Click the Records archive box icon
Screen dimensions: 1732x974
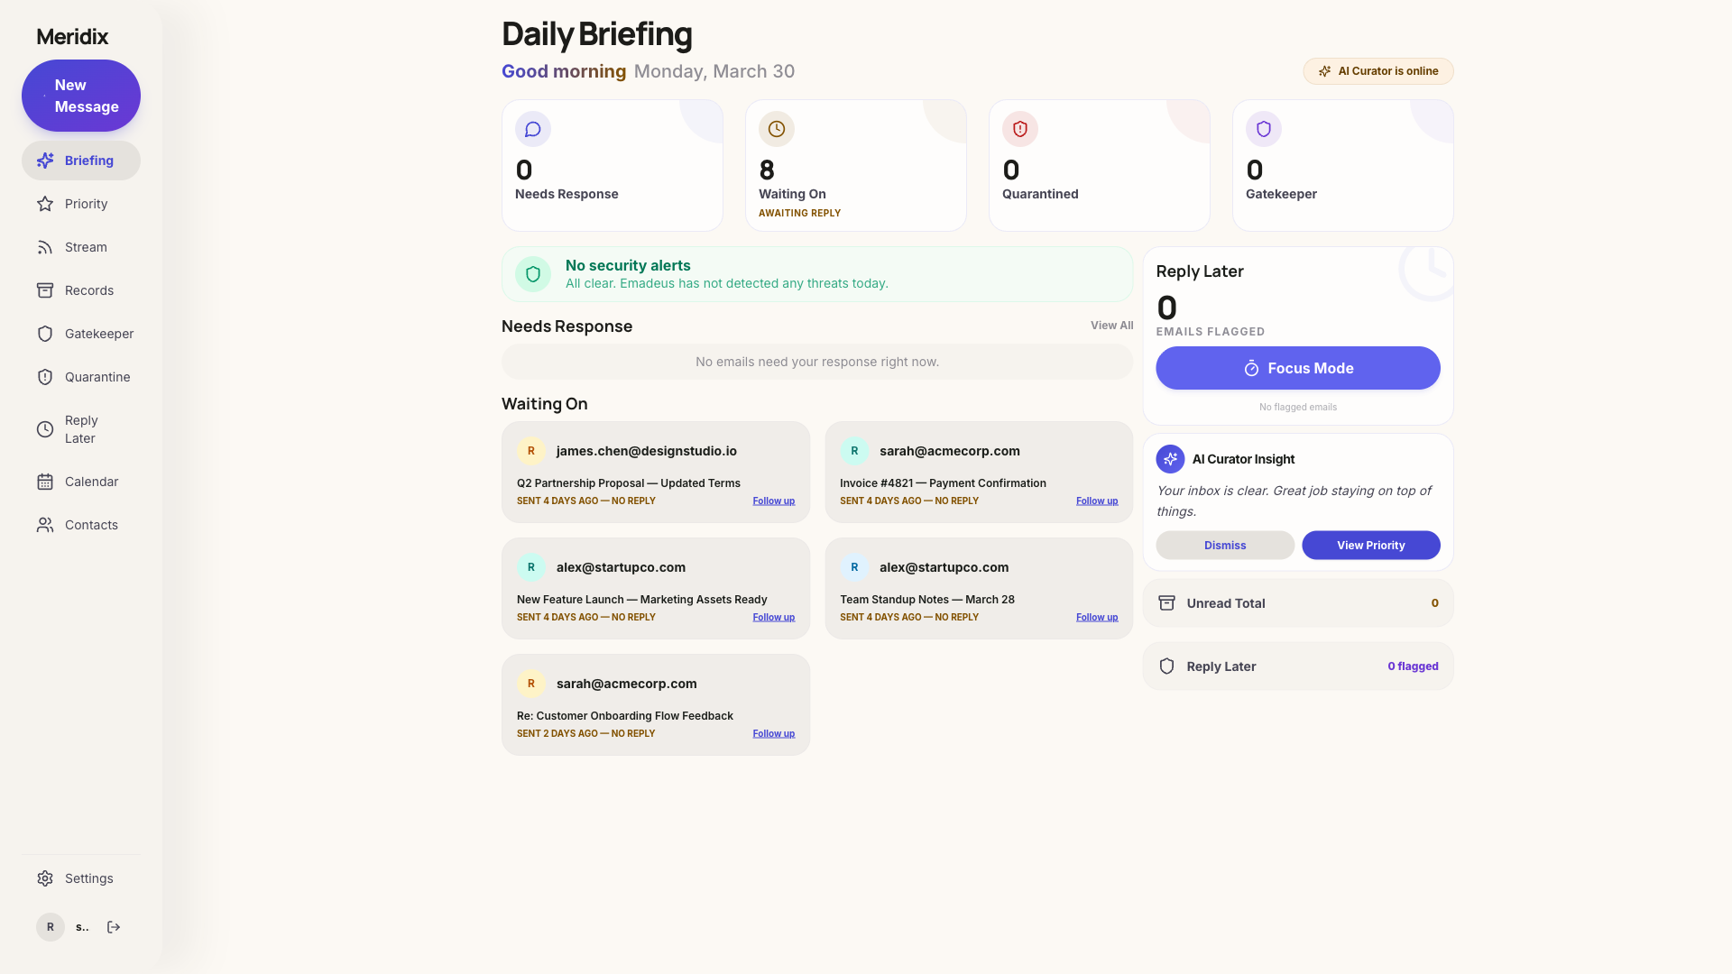45,290
